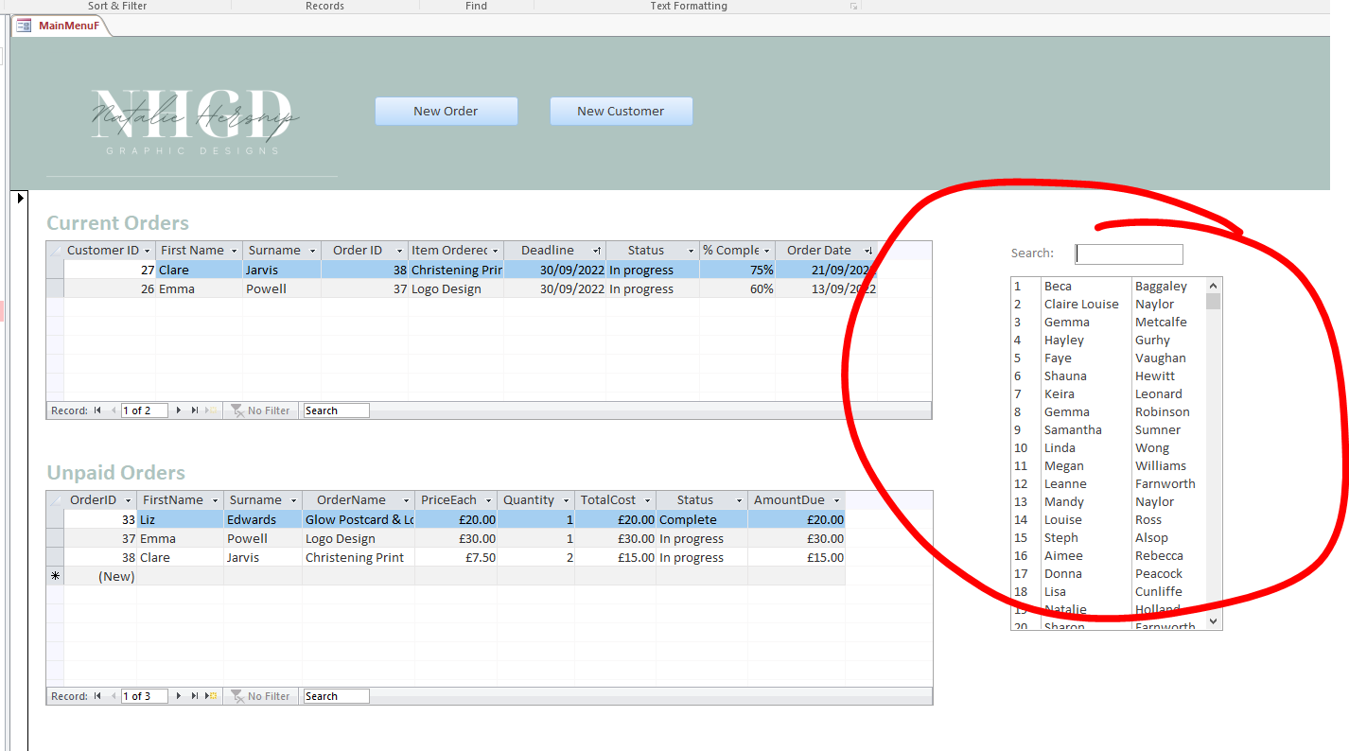Click Liz first name cell in Unpaid Orders
The width and height of the screenshot is (1349, 751).
click(x=181, y=519)
